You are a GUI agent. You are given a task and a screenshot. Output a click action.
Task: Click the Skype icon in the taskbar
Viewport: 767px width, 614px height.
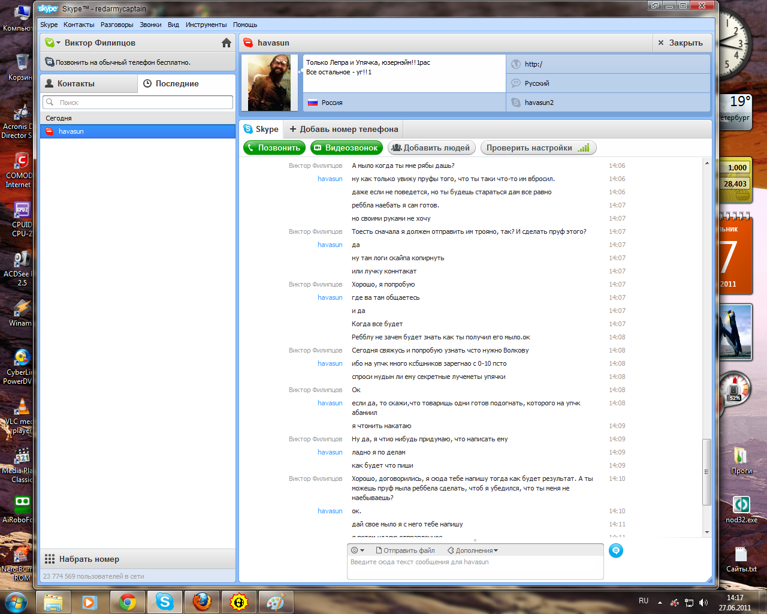(x=165, y=601)
